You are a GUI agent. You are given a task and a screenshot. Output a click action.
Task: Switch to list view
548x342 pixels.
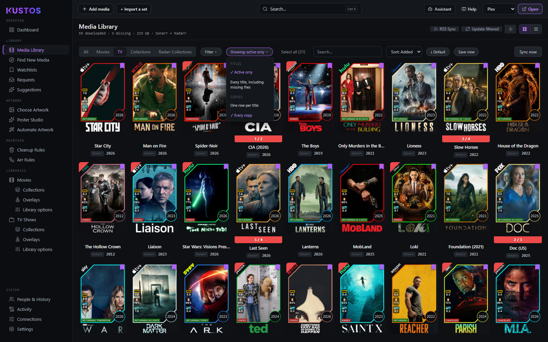[x=536, y=29]
